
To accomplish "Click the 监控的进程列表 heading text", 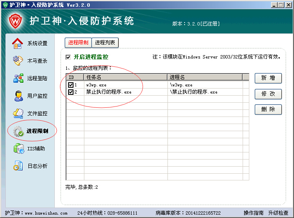I will (88, 68).
